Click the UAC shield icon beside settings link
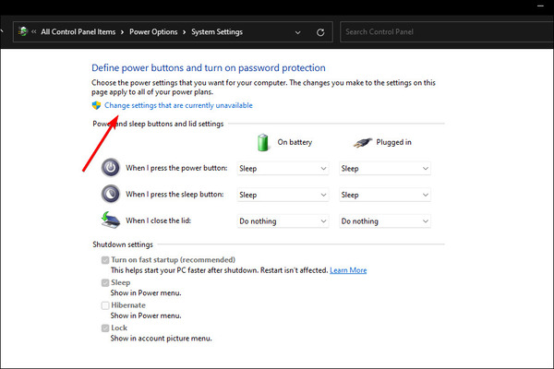Viewport: 554px width, 369px height. click(96, 105)
